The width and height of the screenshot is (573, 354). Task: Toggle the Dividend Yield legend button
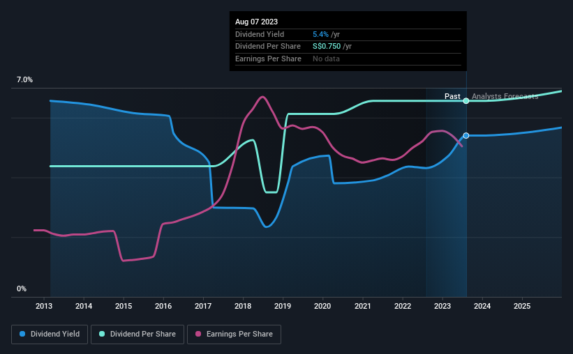[x=50, y=334]
